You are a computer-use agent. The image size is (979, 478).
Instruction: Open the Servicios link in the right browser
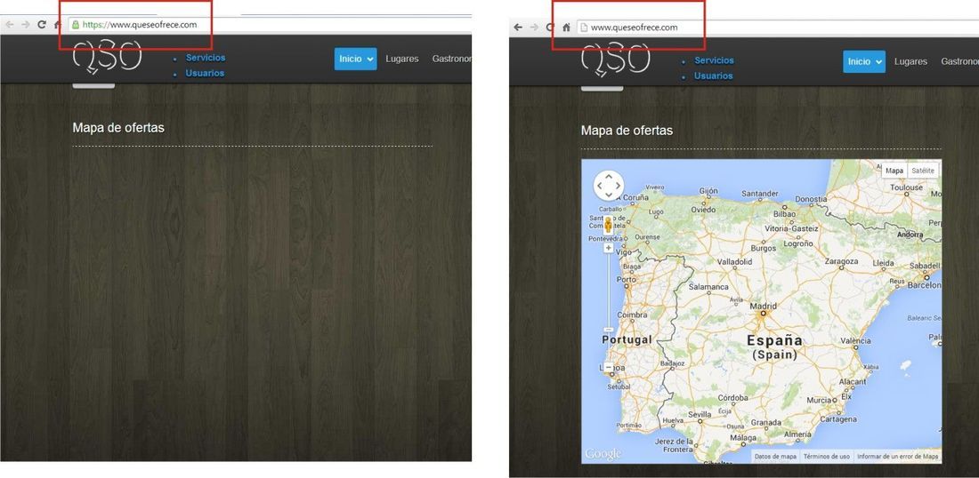click(x=715, y=60)
